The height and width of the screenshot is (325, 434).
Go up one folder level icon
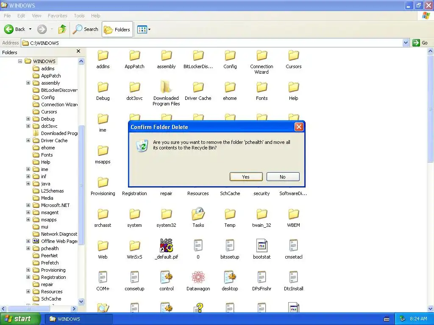click(62, 29)
